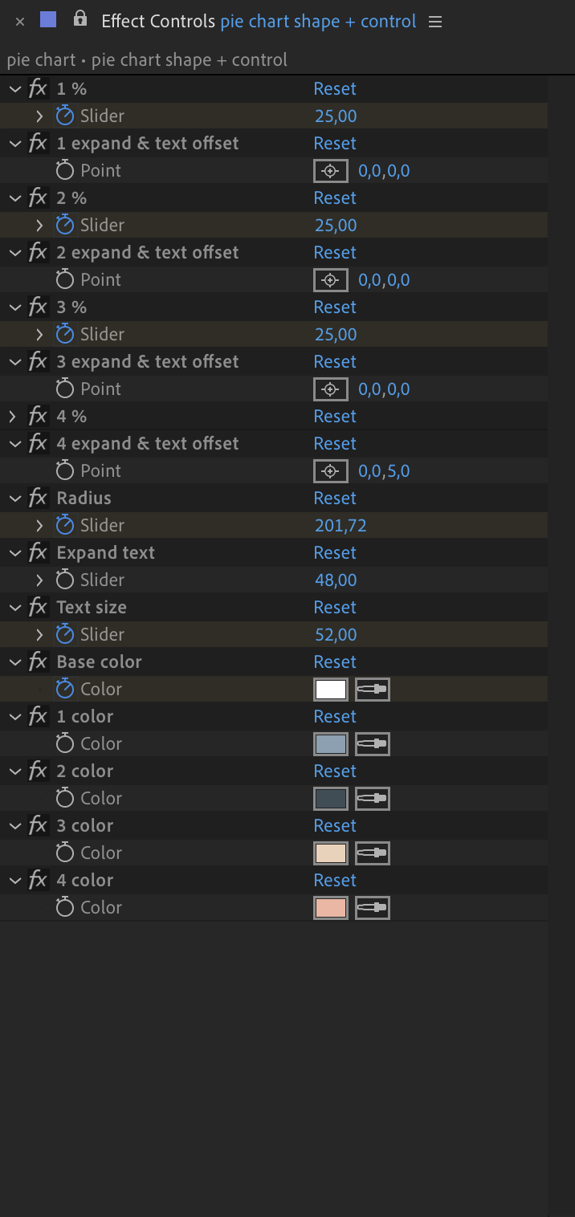Screen dimensions: 575x1217
Task: Disable the fx switch on Text size
Action: (38, 607)
